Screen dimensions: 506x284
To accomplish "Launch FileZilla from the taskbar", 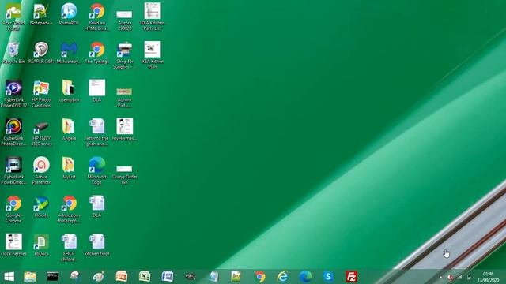I will tap(351, 277).
